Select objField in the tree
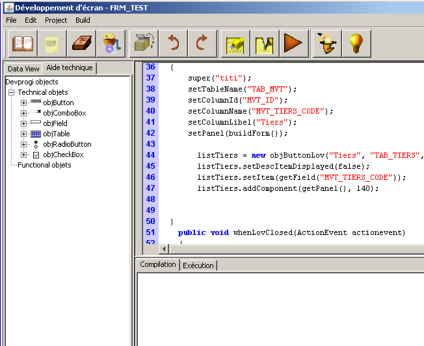 pyautogui.click(x=55, y=123)
